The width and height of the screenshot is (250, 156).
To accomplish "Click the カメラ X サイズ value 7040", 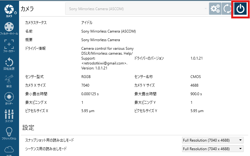I will (x=85, y=85).
